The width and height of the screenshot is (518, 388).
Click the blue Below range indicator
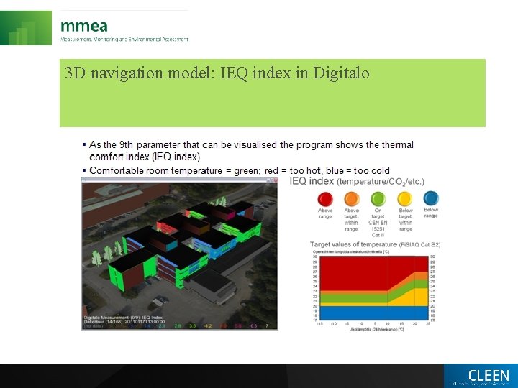431,198
